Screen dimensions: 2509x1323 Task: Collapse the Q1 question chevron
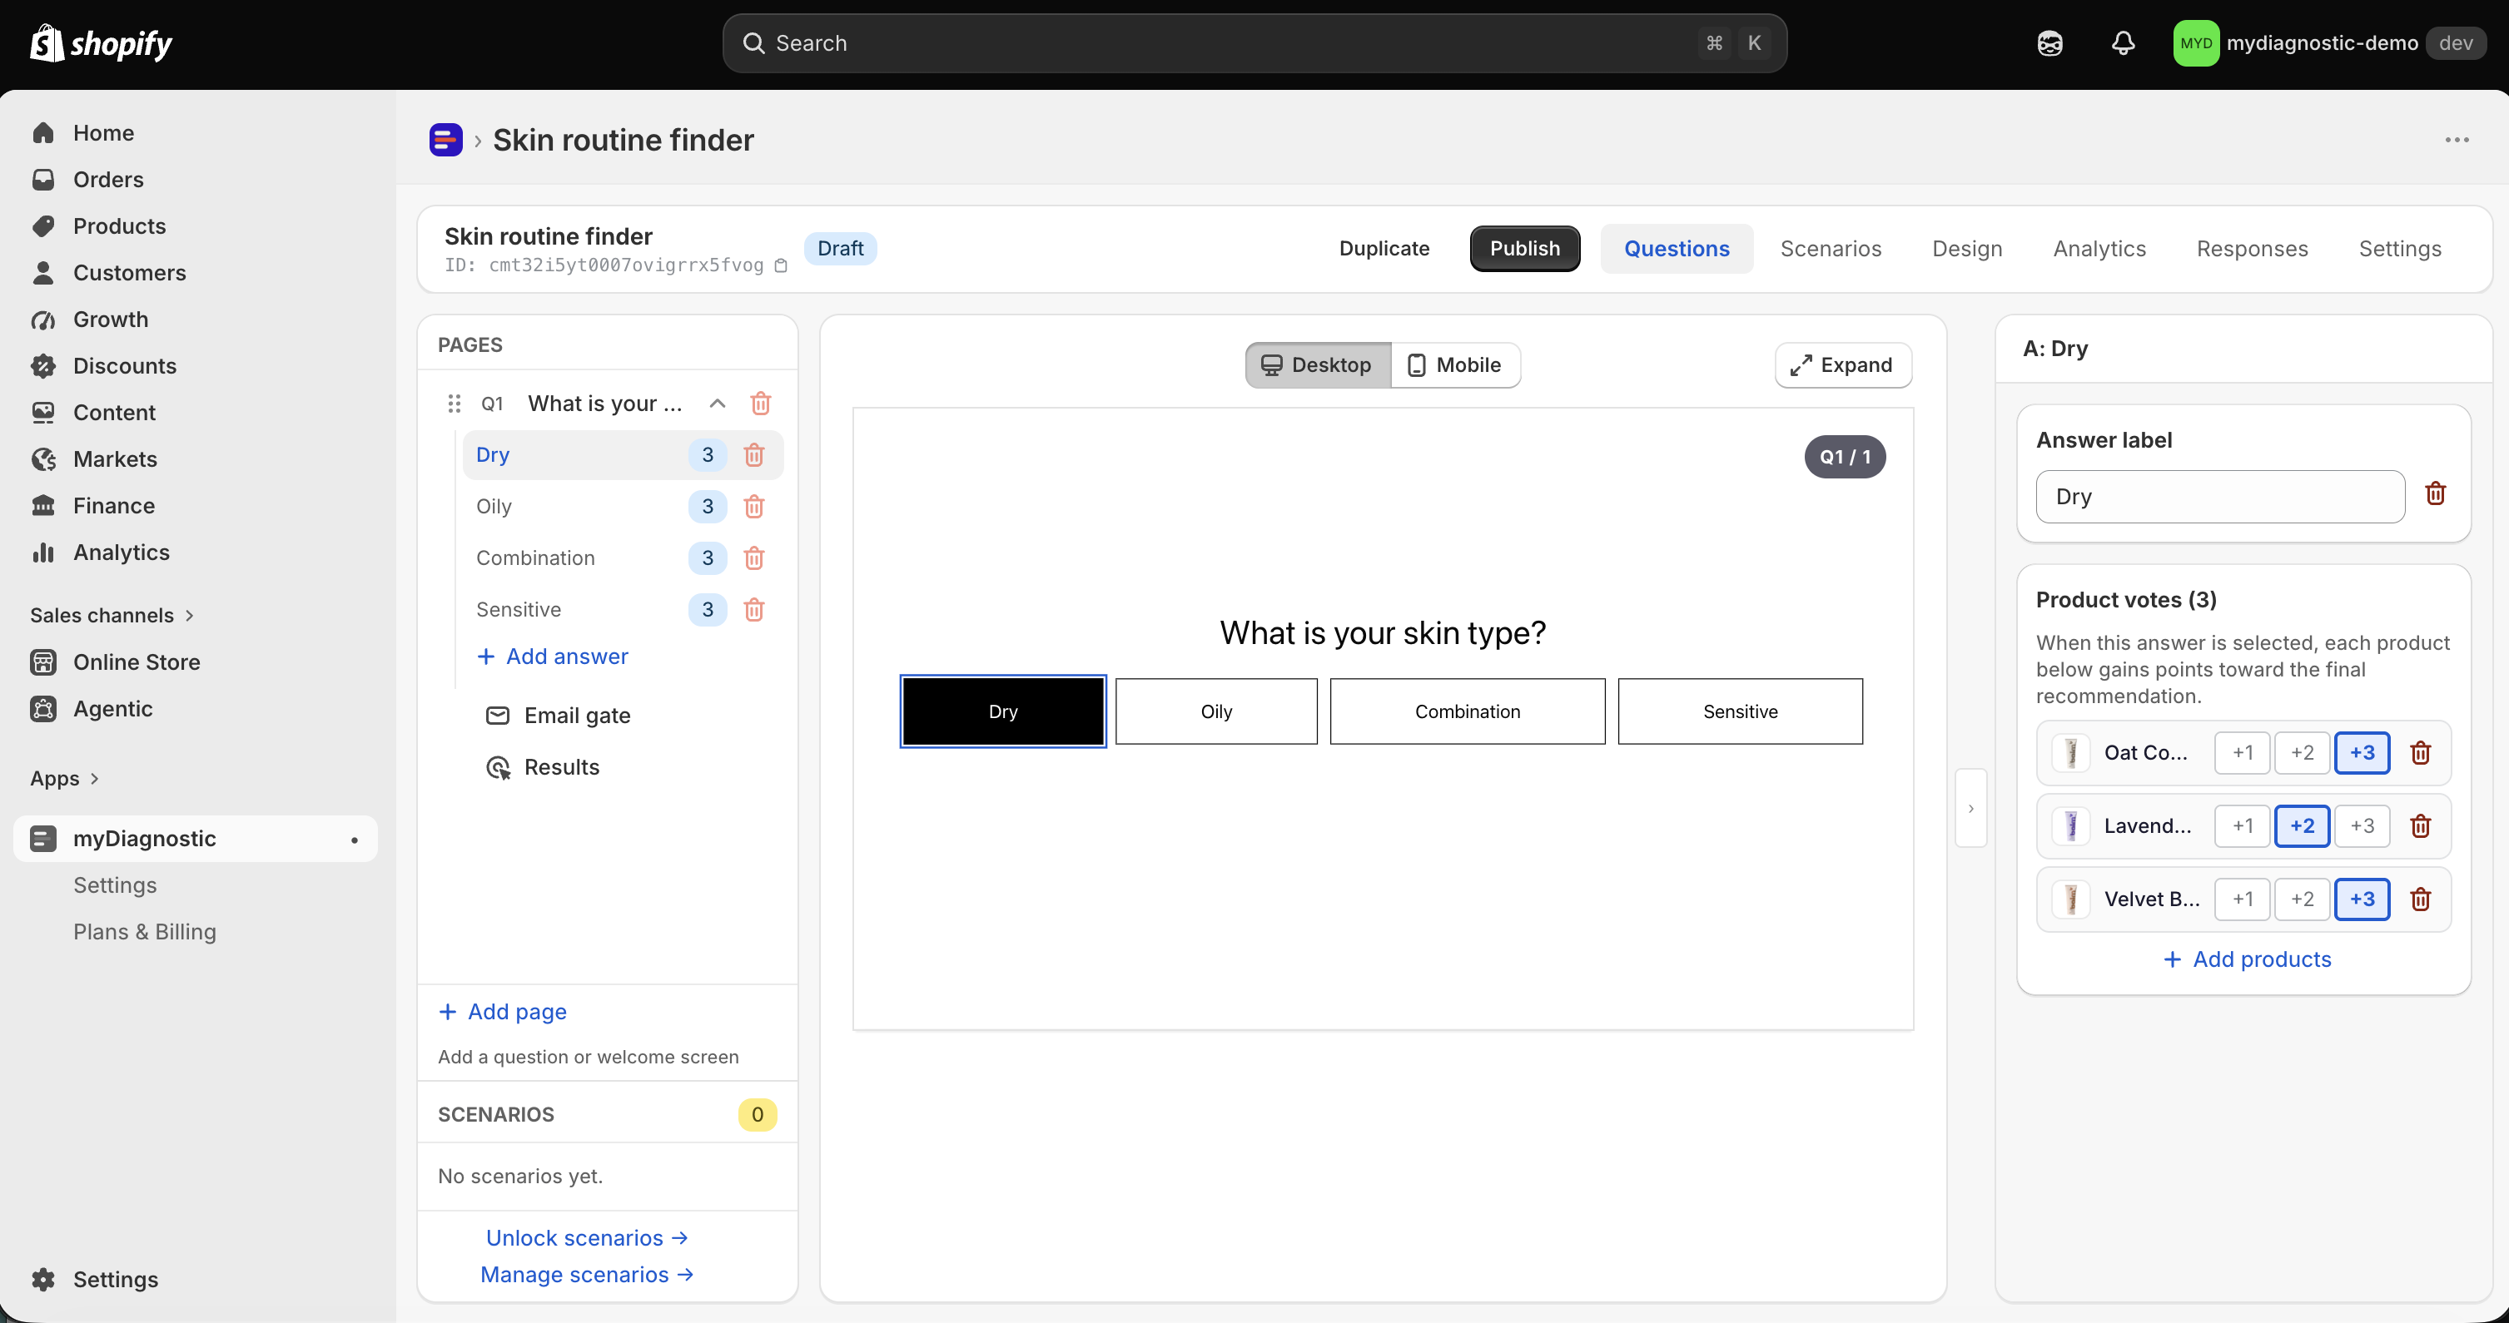tap(717, 403)
